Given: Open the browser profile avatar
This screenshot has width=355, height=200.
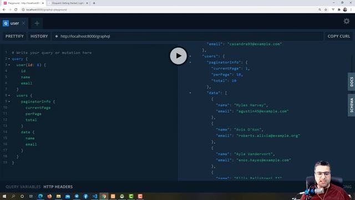Looking at the screenshot, I should click(x=345, y=9).
